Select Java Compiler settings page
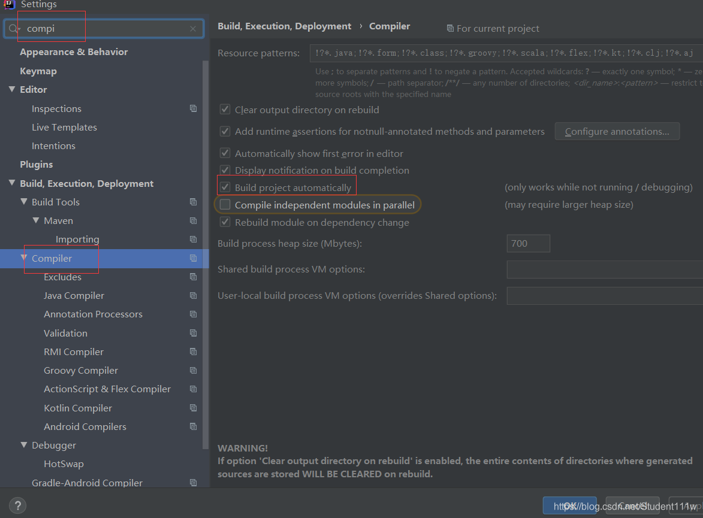Image resolution: width=703 pixels, height=518 pixels. click(74, 296)
